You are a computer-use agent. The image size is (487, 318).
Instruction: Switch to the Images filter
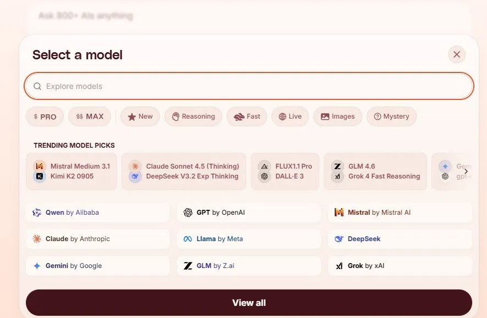point(337,116)
